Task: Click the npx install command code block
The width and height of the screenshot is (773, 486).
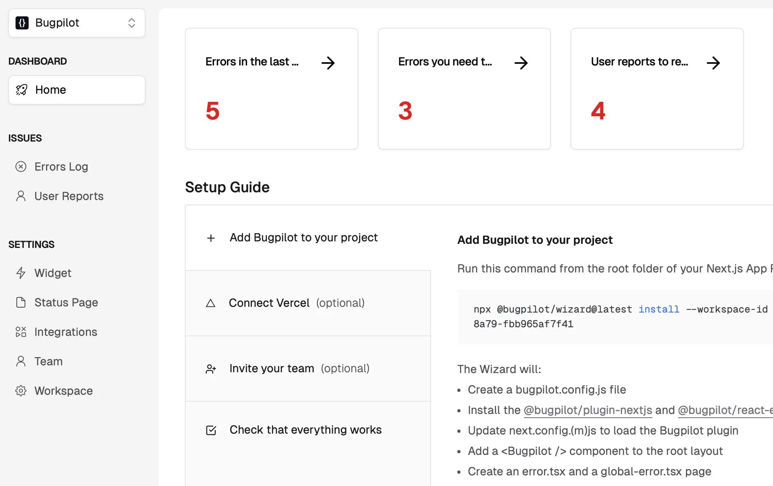Action: (x=615, y=317)
